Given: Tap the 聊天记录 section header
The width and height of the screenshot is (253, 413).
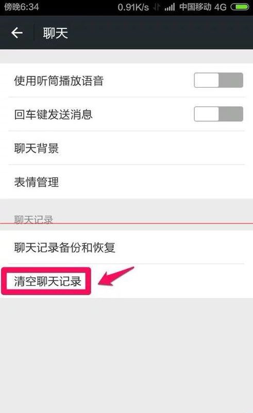Looking at the screenshot, I should coord(33,219).
